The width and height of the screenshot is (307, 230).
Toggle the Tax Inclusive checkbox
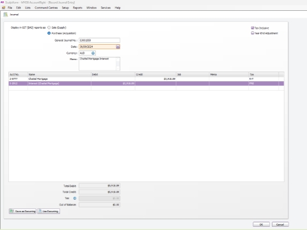tap(253, 28)
